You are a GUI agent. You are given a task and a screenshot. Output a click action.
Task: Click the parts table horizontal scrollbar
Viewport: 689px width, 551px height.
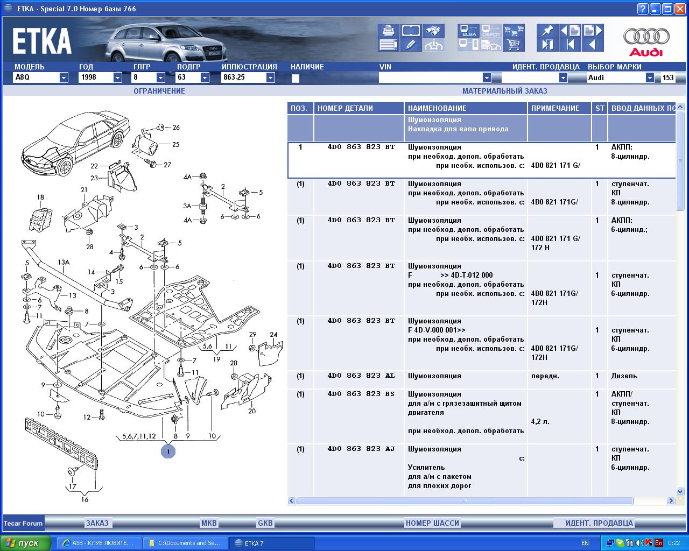click(x=465, y=501)
